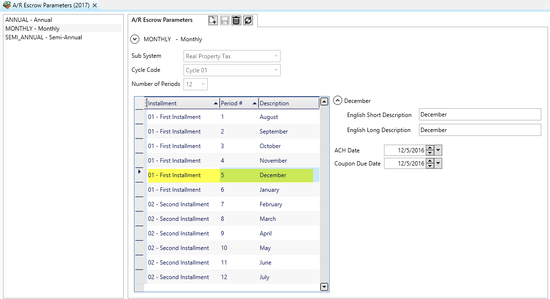Close the A/R Escrow Parameters tab

tap(95, 5)
